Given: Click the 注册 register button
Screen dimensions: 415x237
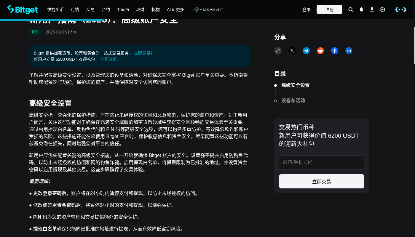Looking at the screenshot, I should pos(329,9).
